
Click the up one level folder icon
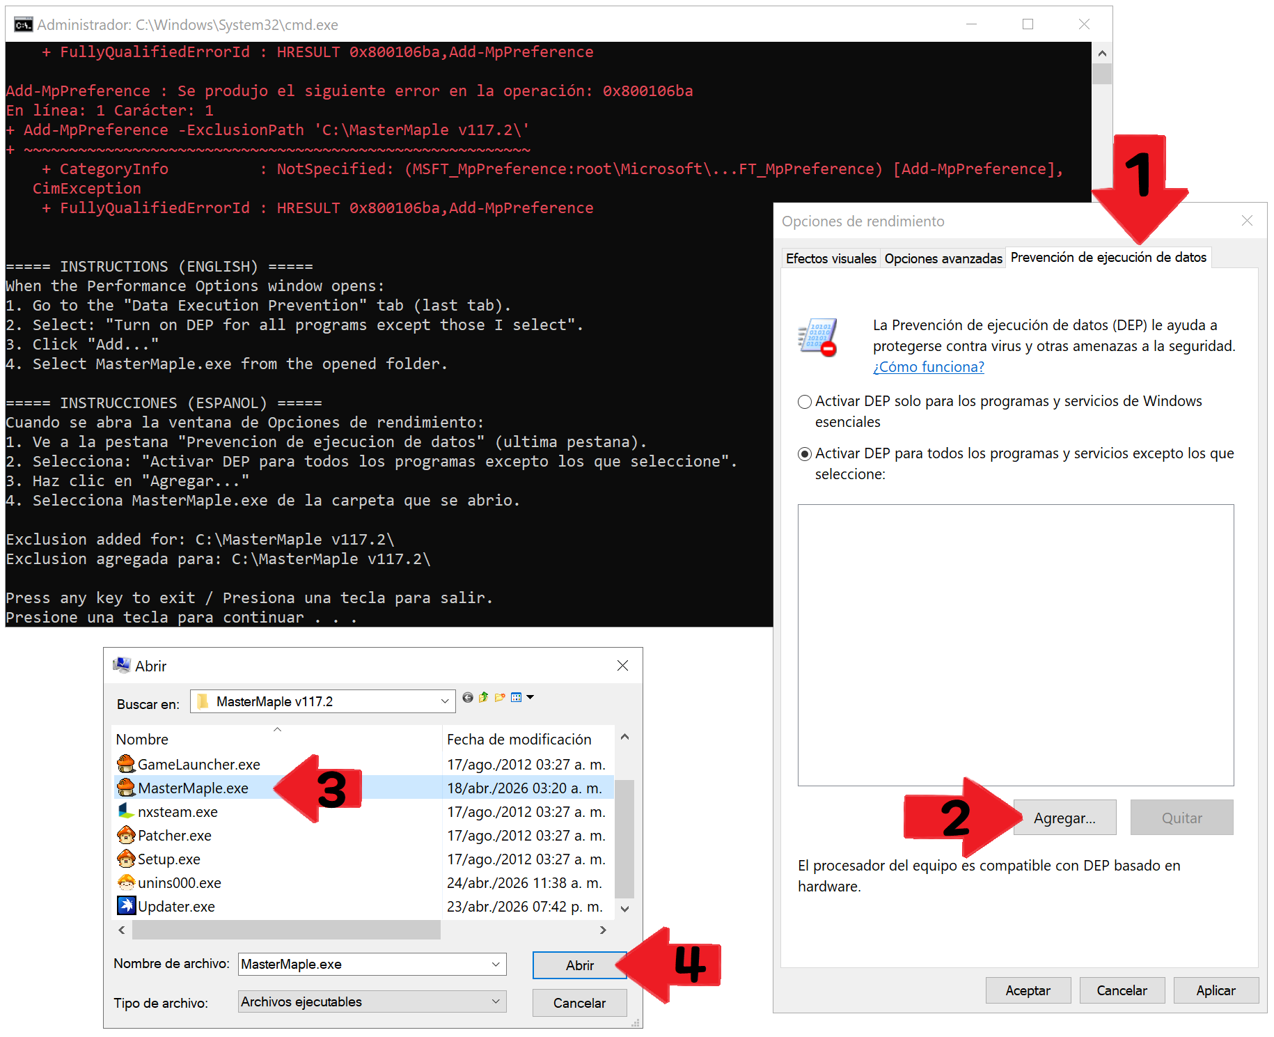pyautogui.click(x=484, y=697)
